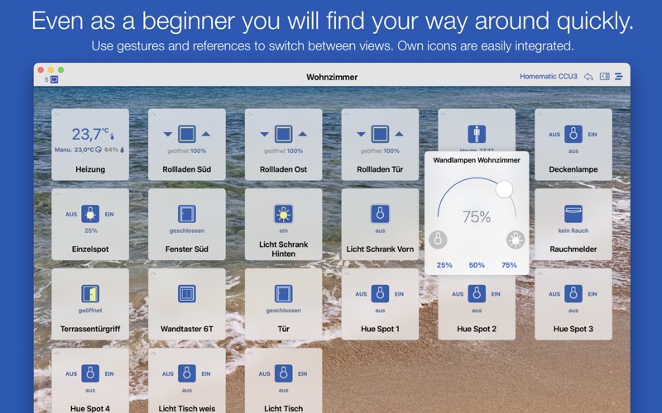Switch Licht Tisch to EIN
The image size is (662, 413).
point(302,374)
